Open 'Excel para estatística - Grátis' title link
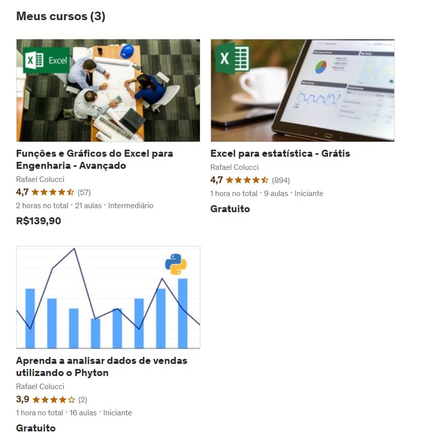 [280, 153]
